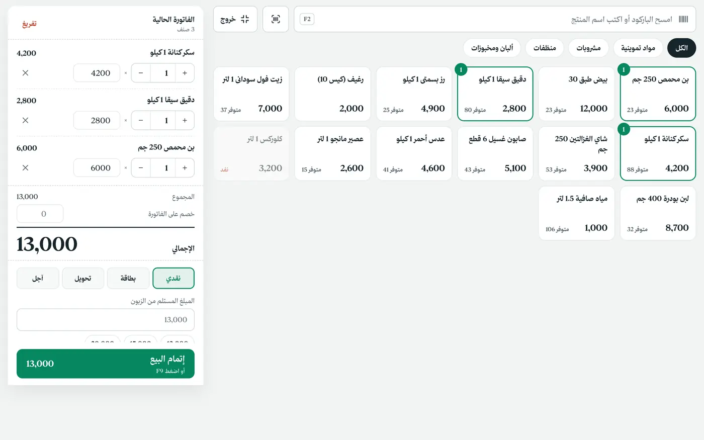Click إتمام البيع to complete sale
Screen dimensions: 704x440
click(x=106, y=364)
